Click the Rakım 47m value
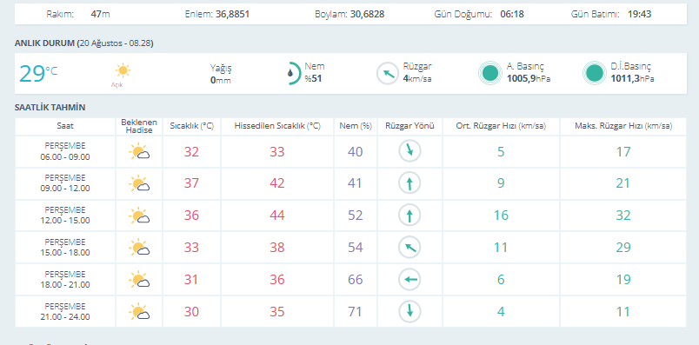This screenshot has height=345, width=699. [x=100, y=14]
